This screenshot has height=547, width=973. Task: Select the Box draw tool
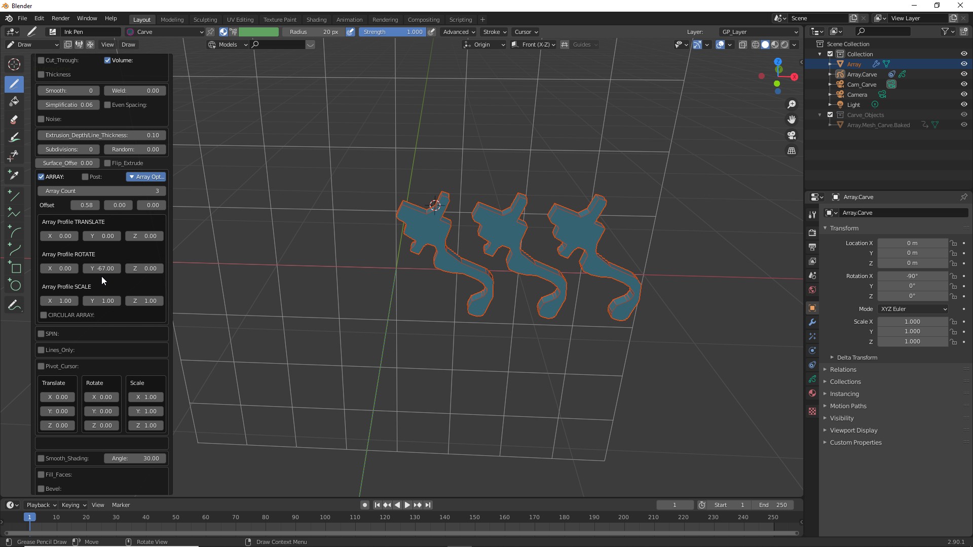tap(15, 268)
